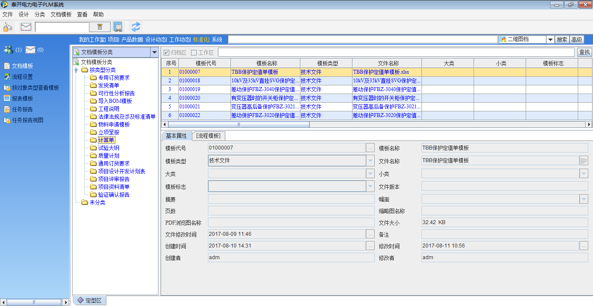
Task: Collapse the 按类型分类 tree node
Action: tap(76, 70)
